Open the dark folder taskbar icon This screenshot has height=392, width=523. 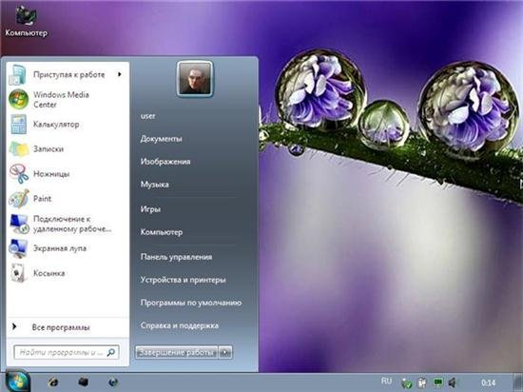83,382
